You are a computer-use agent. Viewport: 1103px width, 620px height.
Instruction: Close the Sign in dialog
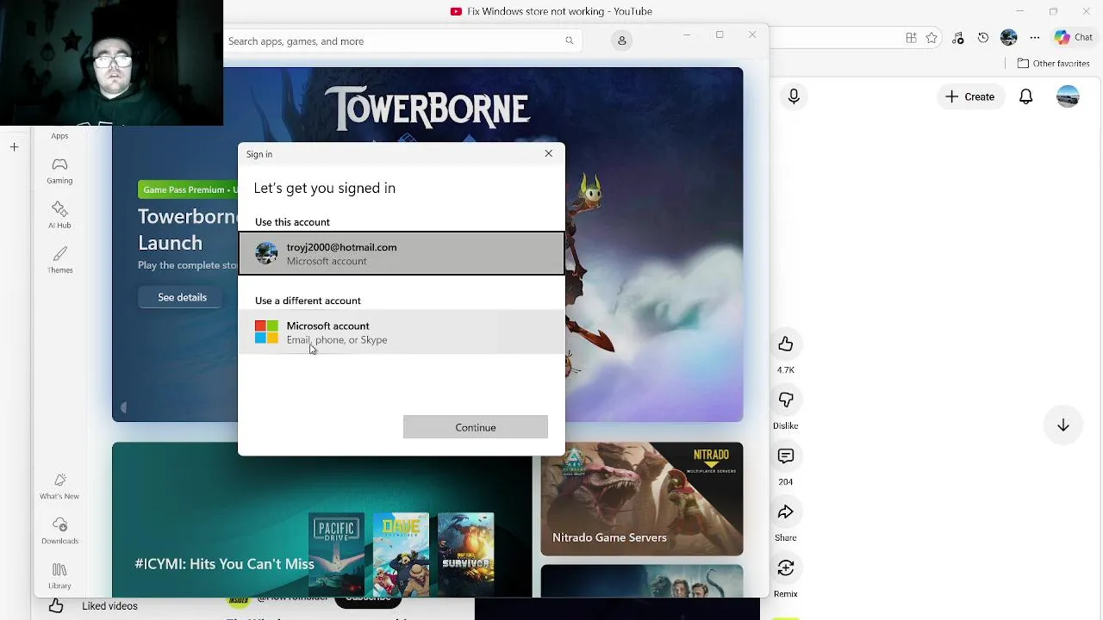point(548,153)
